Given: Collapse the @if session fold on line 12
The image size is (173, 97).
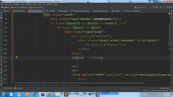Looking at the screenshot, I should click(14, 36).
